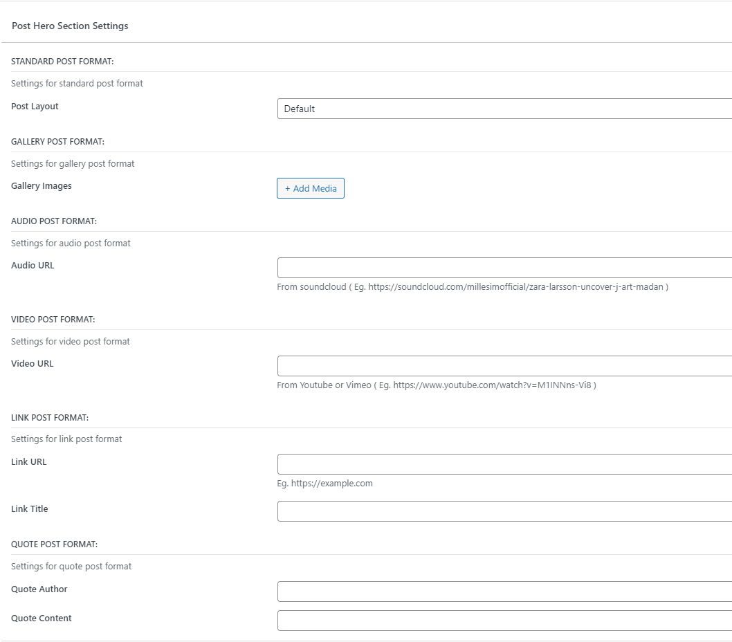Focus the Audio URL input field
This screenshot has height=642, width=732.
[x=504, y=268]
